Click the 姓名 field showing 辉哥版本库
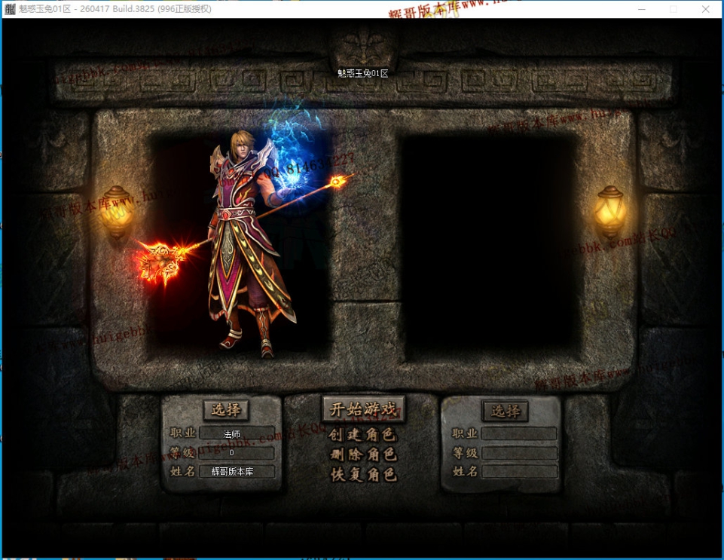 237,471
